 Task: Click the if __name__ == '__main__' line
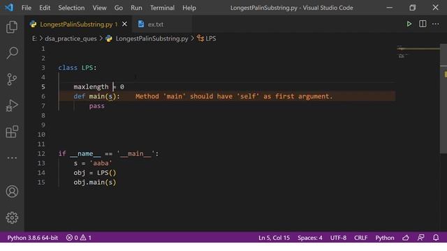coord(108,153)
